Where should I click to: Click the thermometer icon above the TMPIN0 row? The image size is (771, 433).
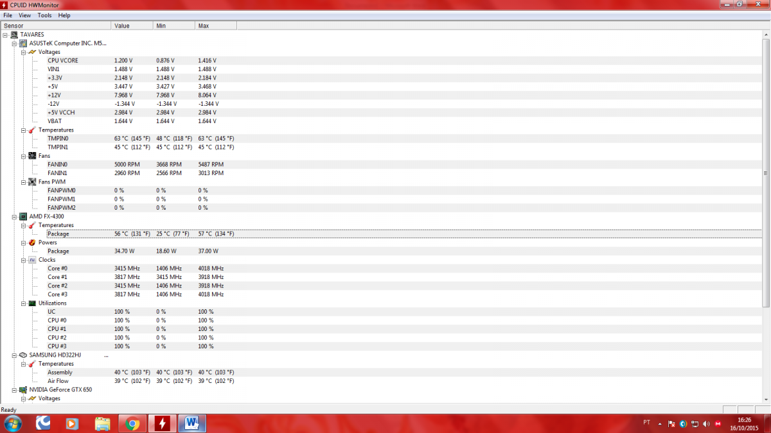[x=32, y=130]
